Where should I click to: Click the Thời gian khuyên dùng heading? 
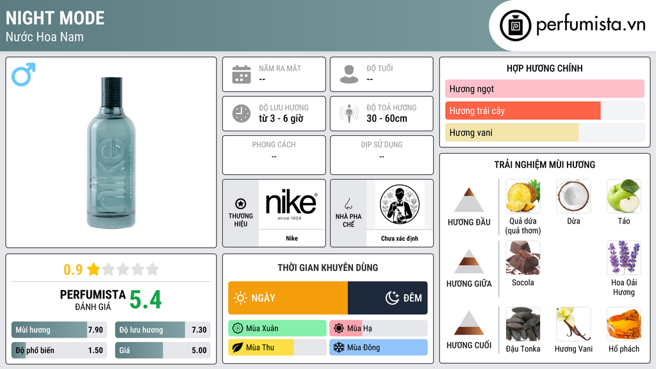pyautogui.click(x=328, y=267)
